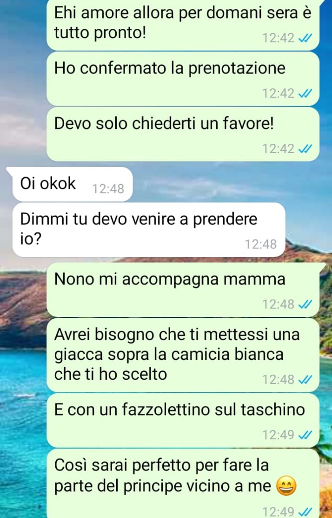Select the 'Nono mi accompagna mamma' bubble
Image resolution: width=332 pixels, height=518 pixels.
[x=183, y=290]
